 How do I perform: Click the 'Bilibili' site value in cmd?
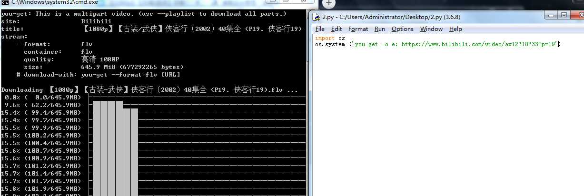pyautogui.click(x=96, y=21)
